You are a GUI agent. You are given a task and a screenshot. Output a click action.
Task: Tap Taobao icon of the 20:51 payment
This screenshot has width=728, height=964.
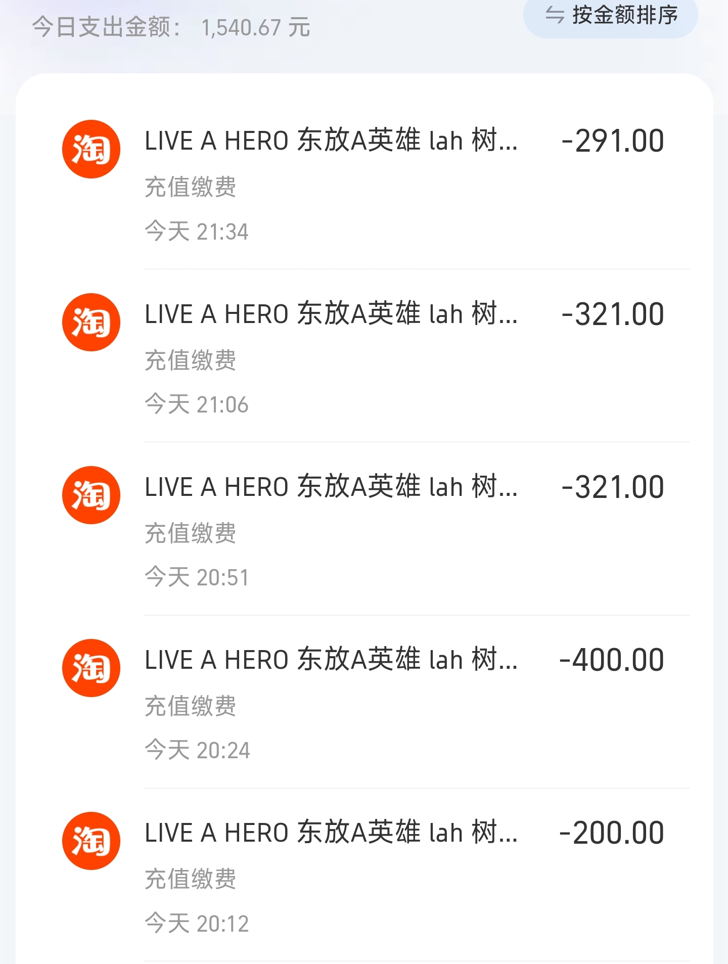click(91, 495)
